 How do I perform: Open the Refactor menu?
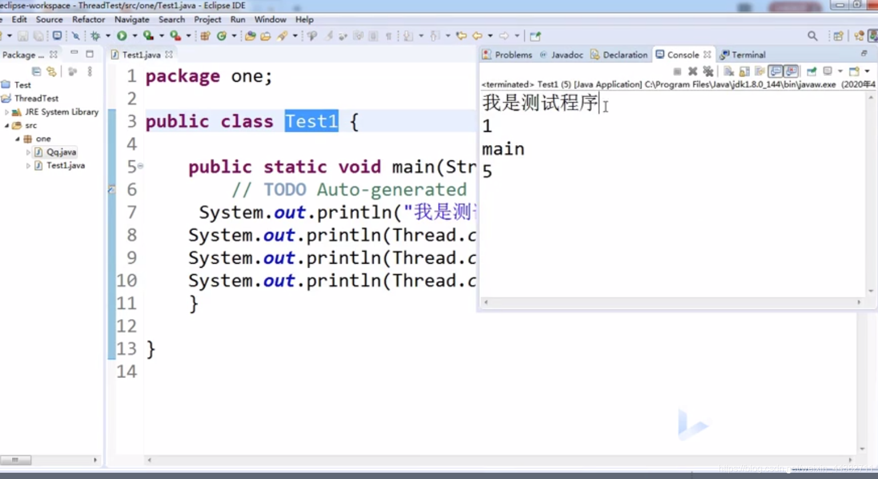[x=89, y=19]
